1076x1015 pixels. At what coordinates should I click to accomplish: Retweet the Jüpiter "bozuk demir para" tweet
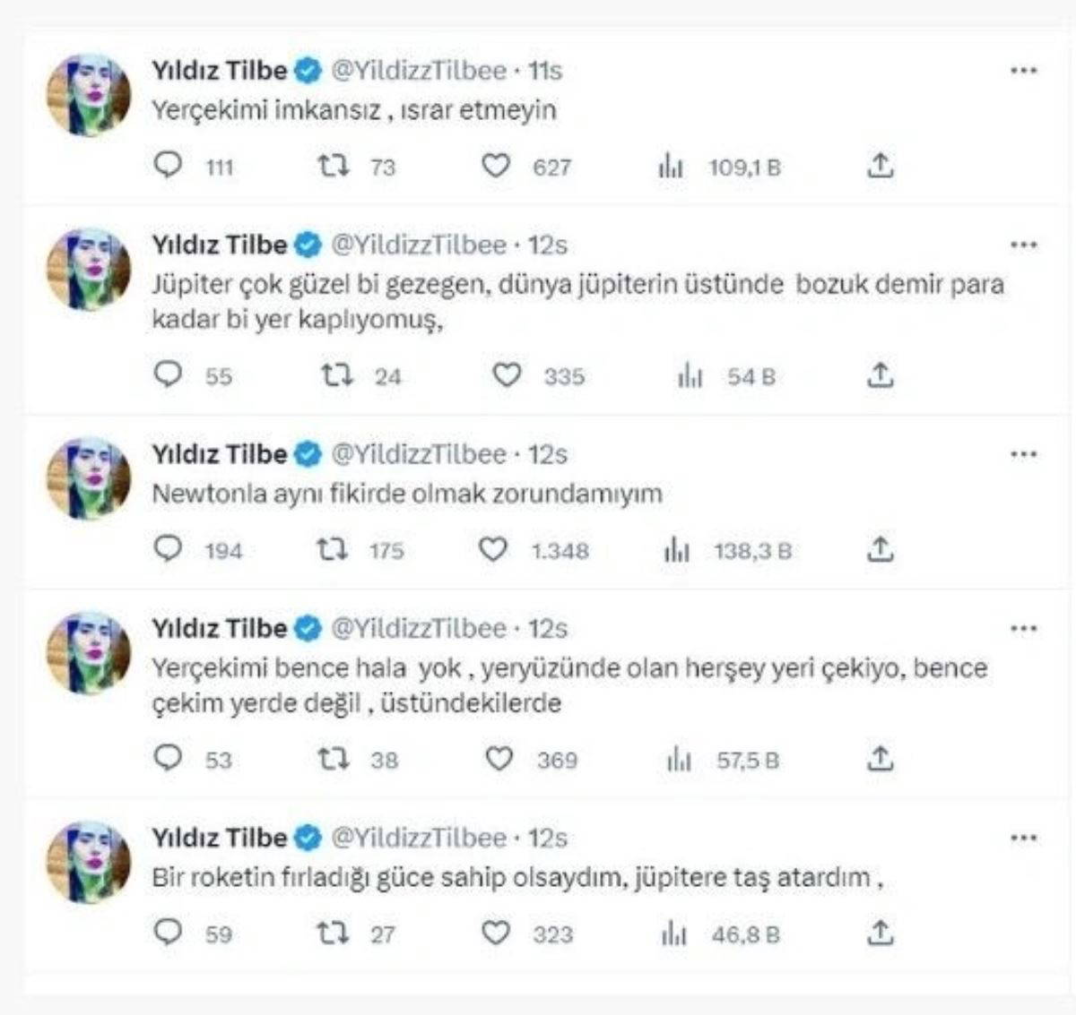[x=337, y=374]
